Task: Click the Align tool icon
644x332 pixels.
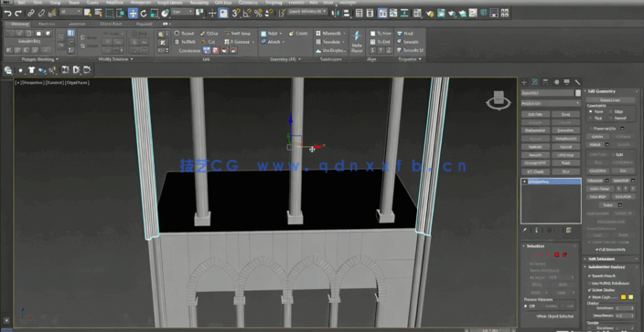Action: pyautogui.click(x=347, y=13)
